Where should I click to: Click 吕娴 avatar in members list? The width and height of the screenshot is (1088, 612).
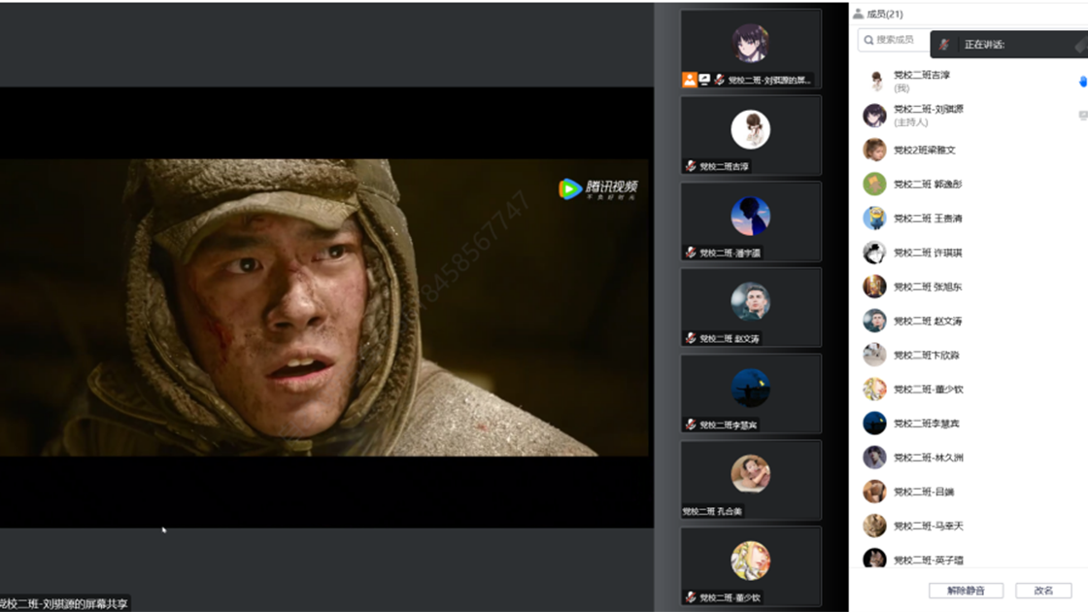(x=874, y=492)
